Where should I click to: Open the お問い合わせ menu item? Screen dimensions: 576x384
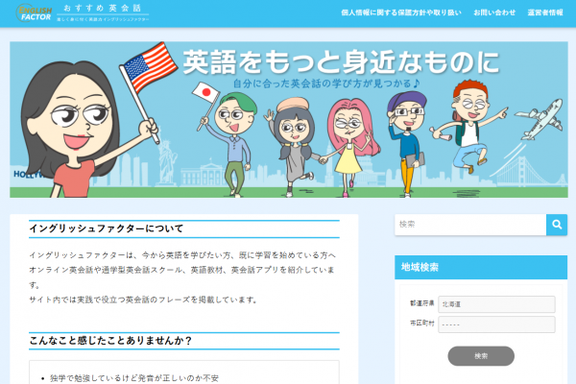[x=494, y=12]
